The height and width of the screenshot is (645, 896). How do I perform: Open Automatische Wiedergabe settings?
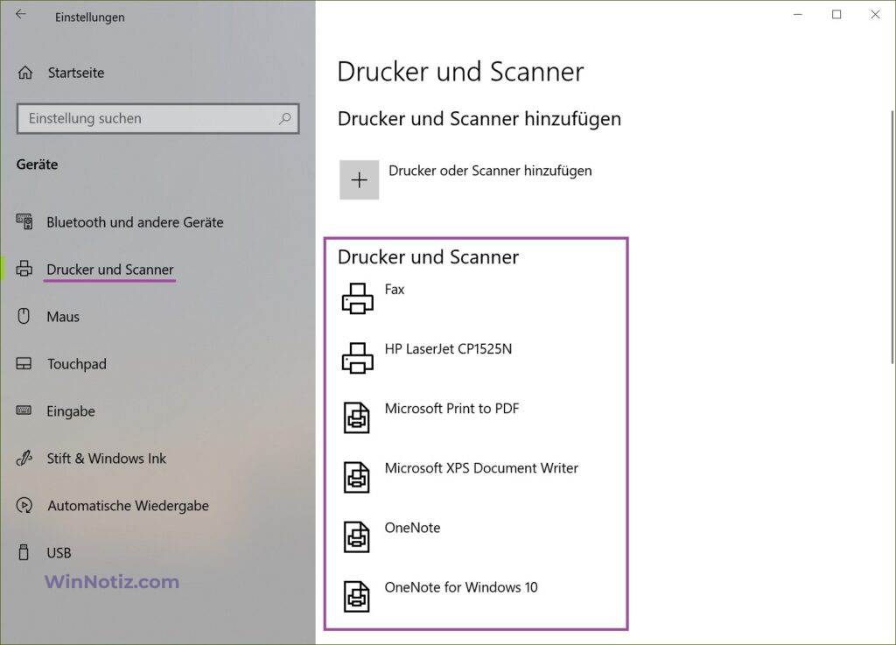[128, 506]
